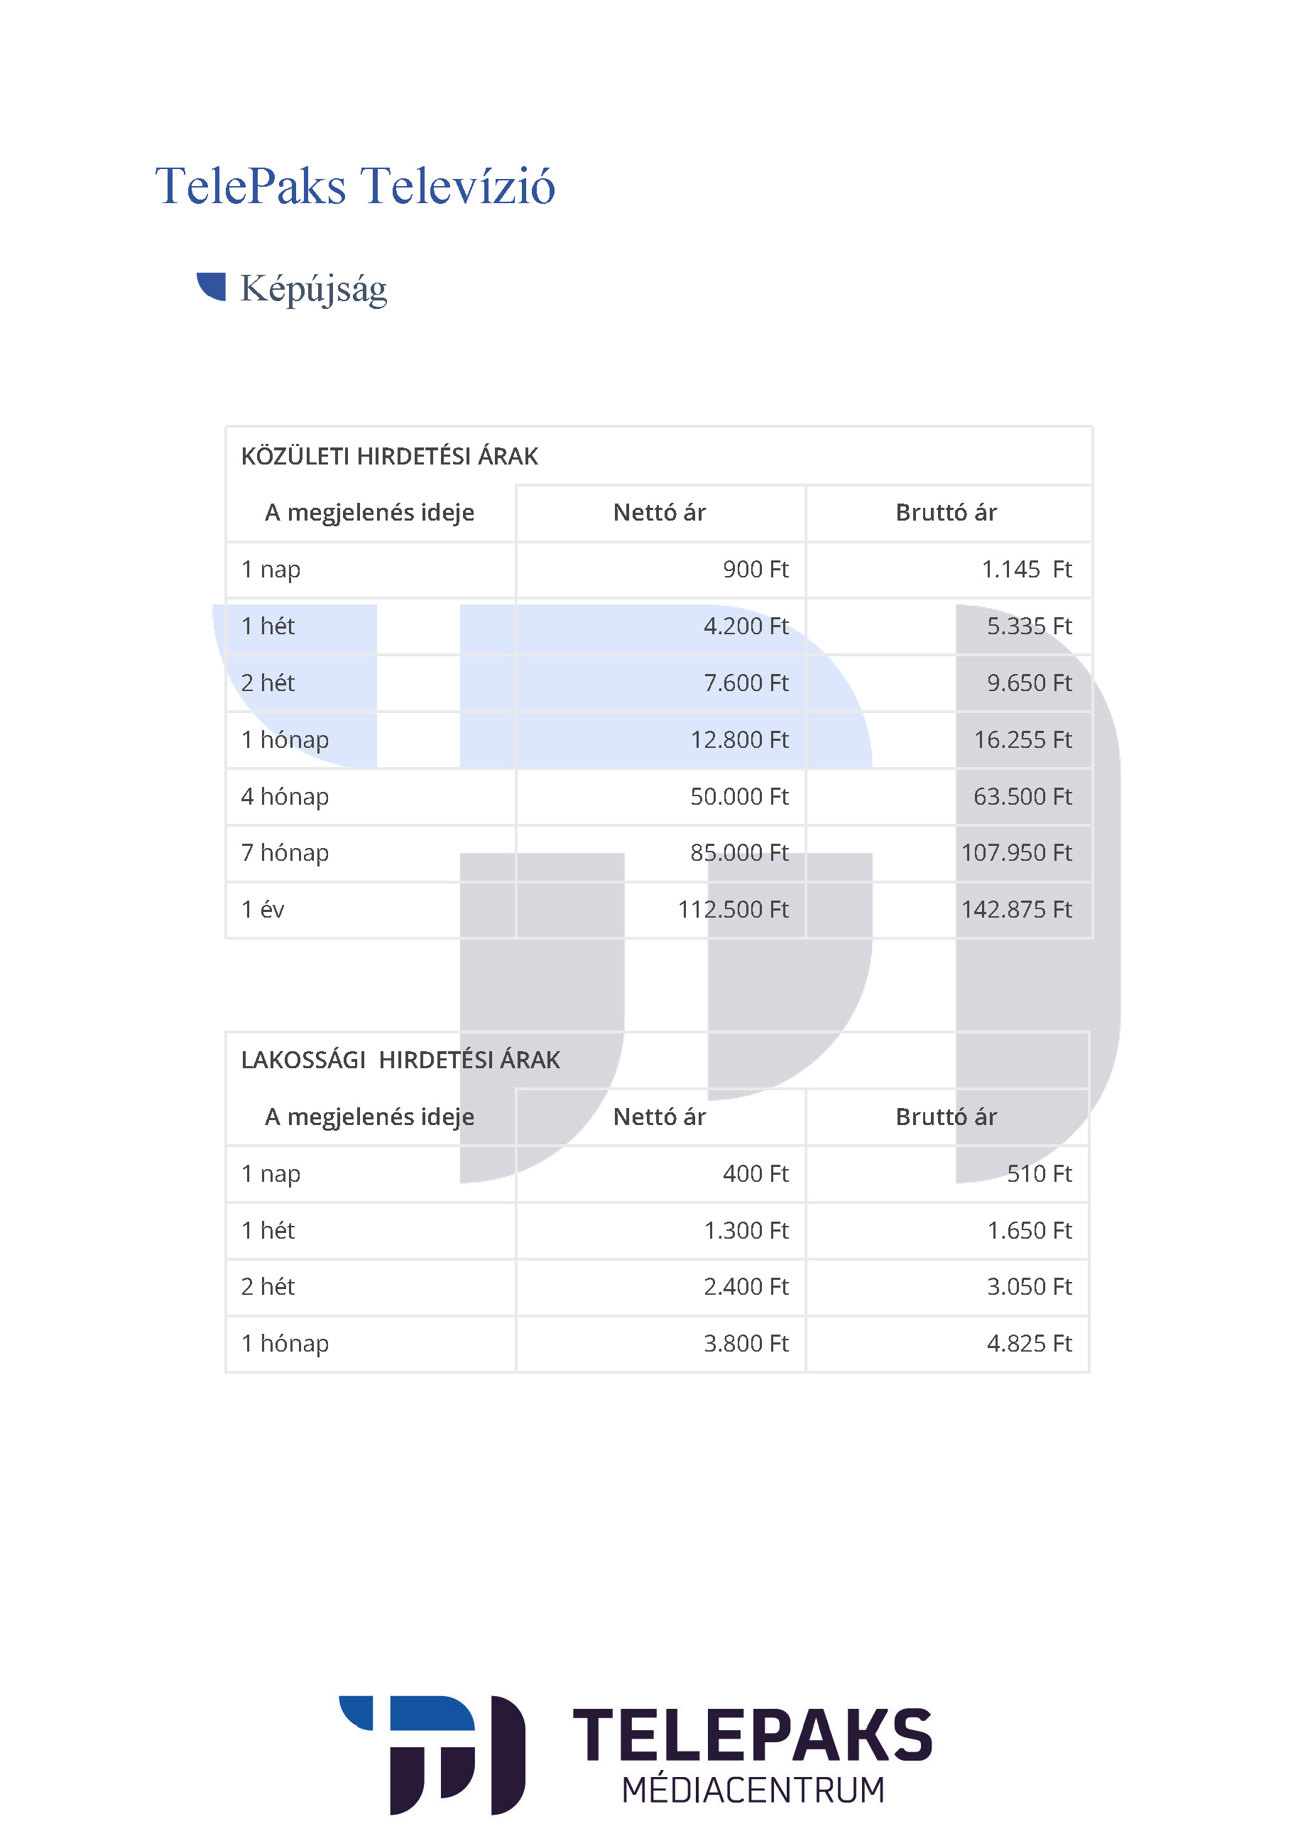Select the 4 hónap row label

285,796
